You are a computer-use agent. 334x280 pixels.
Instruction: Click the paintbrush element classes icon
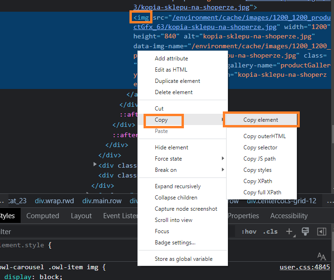(305, 231)
